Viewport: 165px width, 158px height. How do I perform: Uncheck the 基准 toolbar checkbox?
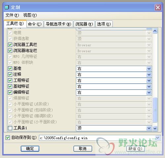(10, 68)
